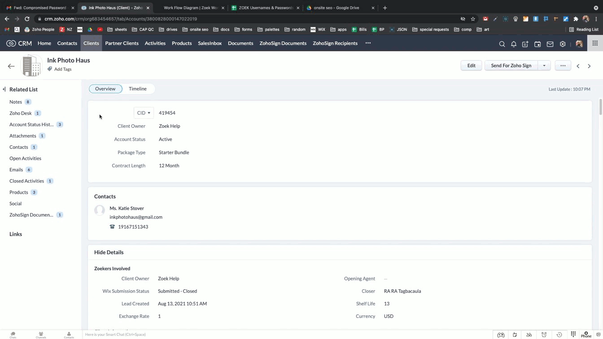The image size is (603, 339).
Task: Open the Chats icon in bottom bar
Action: click(13, 335)
